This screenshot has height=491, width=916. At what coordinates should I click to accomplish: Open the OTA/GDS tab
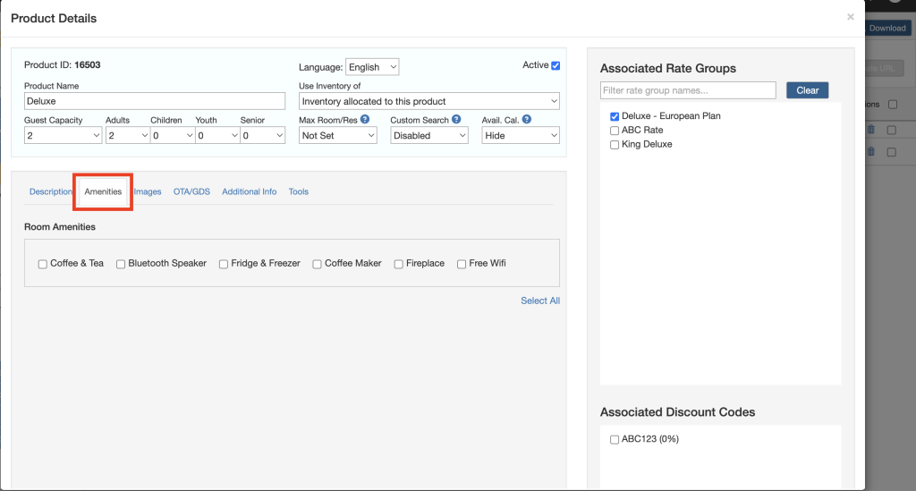click(x=191, y=191)
